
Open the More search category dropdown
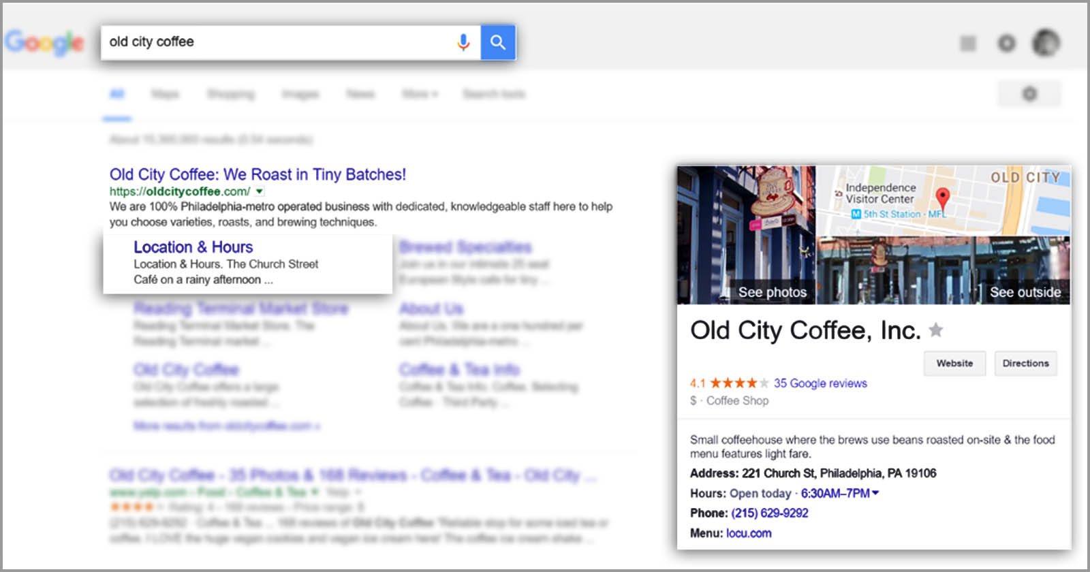[x=420, y=94]
